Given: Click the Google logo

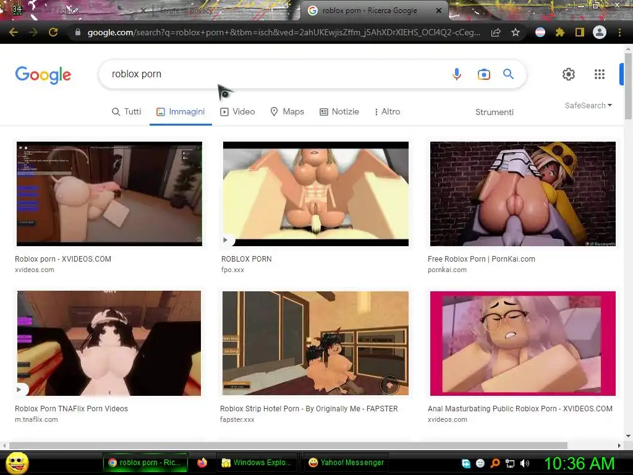Looking at the screenshot, I should click(43, 75).
